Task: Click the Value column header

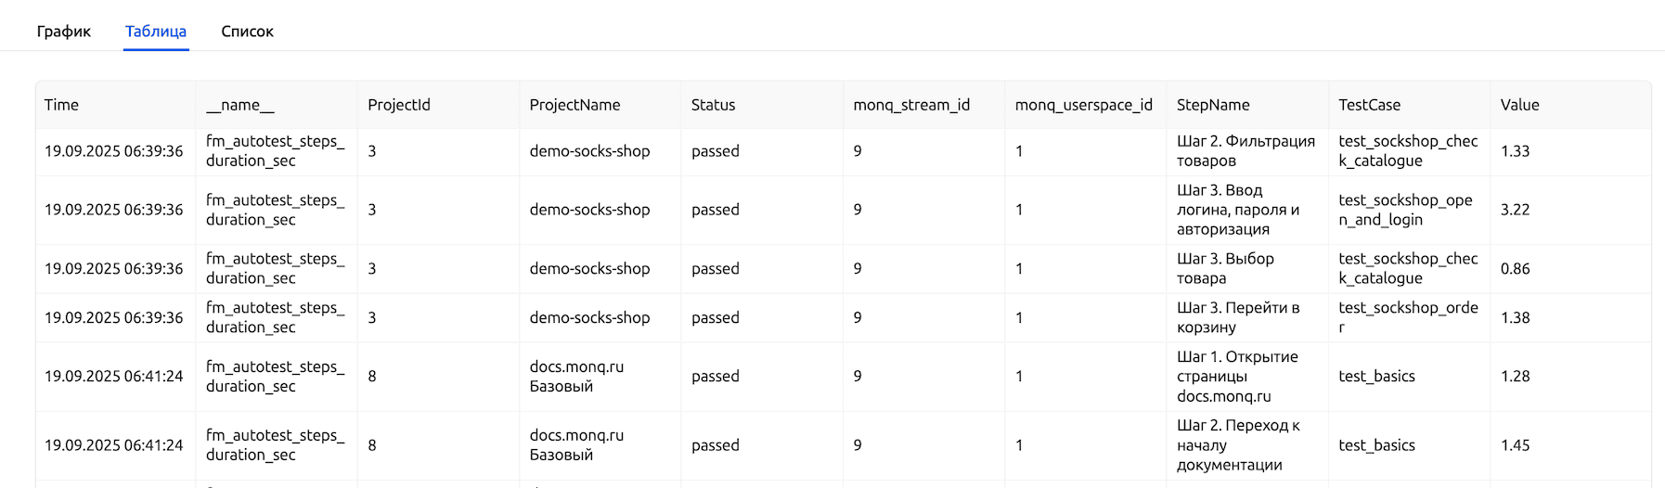Action: 1519,105
